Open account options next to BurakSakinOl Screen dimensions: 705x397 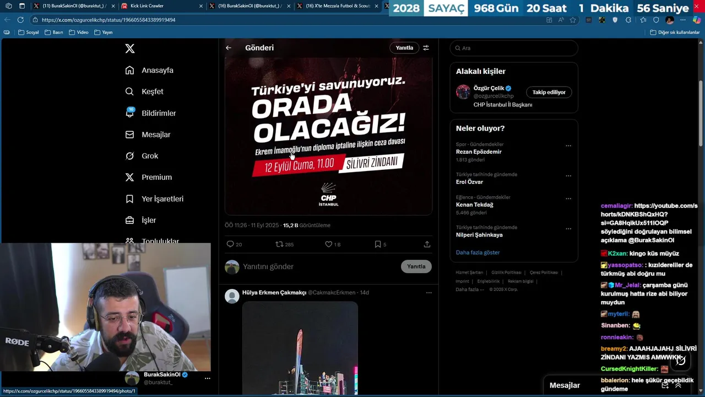[x=208, y=378]
